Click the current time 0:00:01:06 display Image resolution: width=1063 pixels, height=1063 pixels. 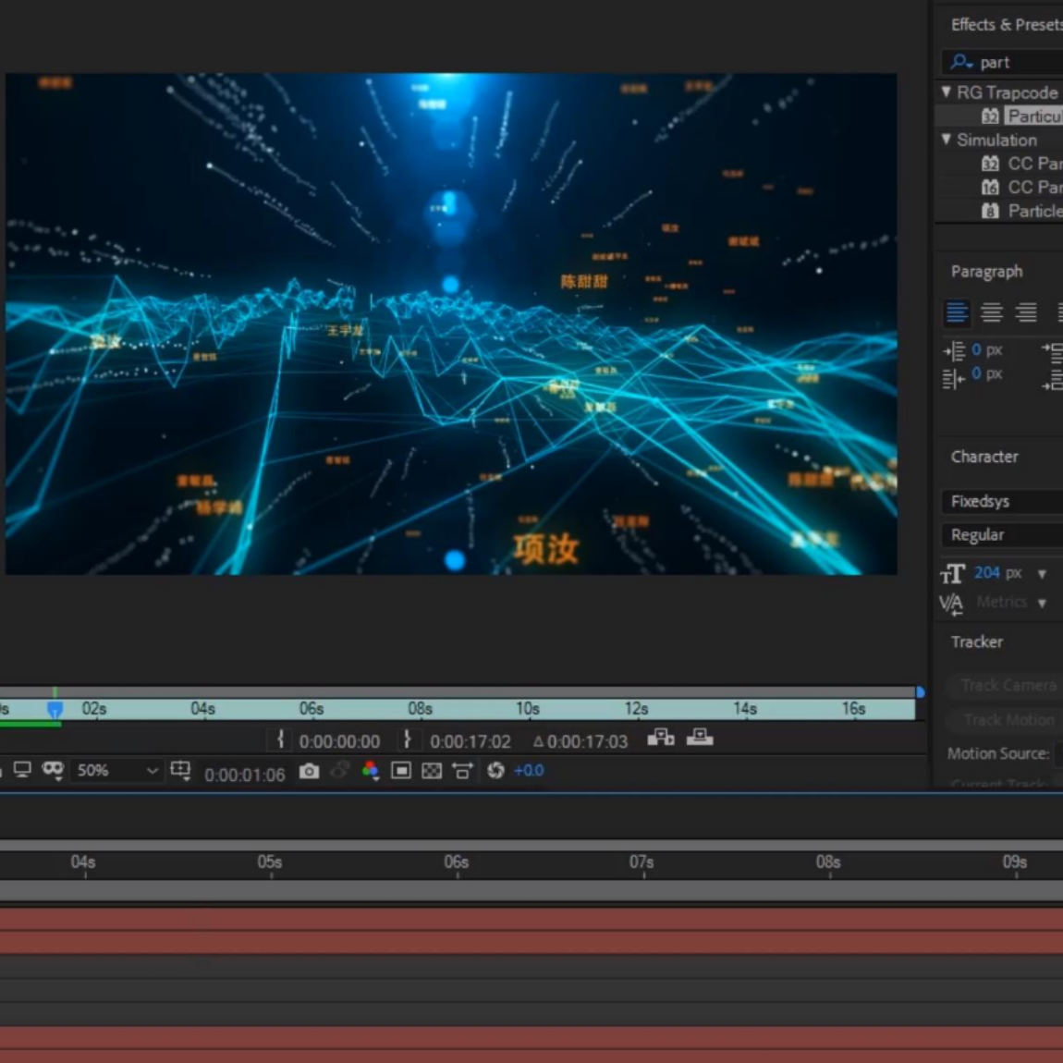[x=245, y=775]
